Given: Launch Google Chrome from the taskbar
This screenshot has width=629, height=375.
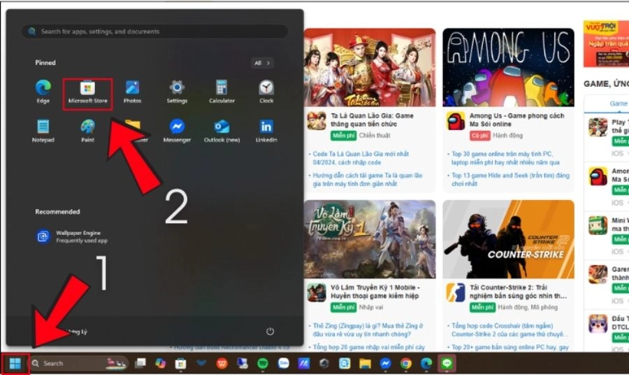Looking at the screenshot, I should 406,363.
